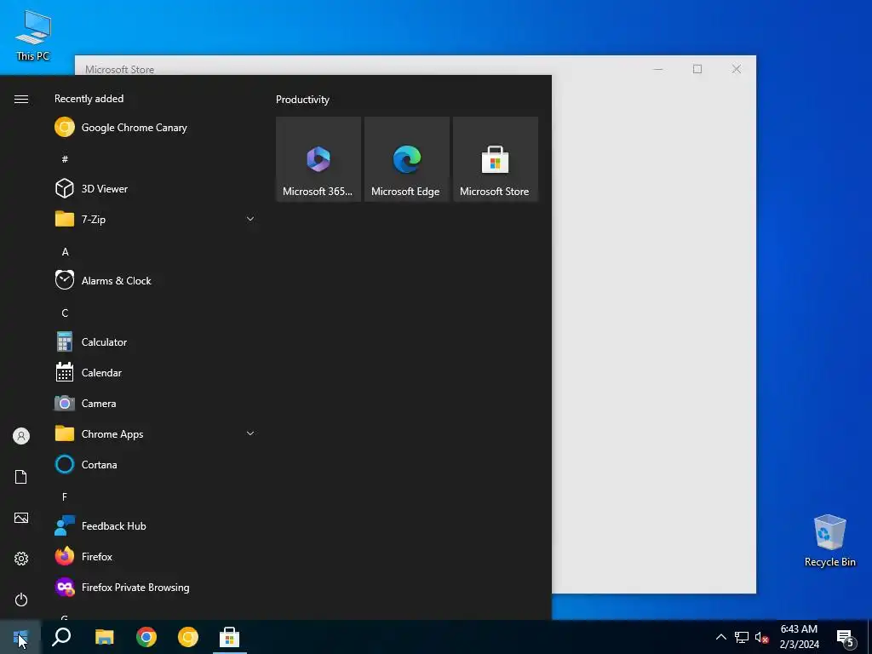
Task: Open Google Chrome Canary from Recently added
Action: 155,128
